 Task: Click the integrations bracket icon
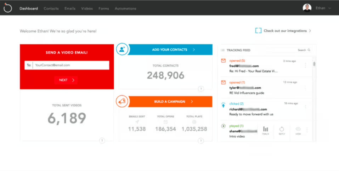[x=258, y=31]
